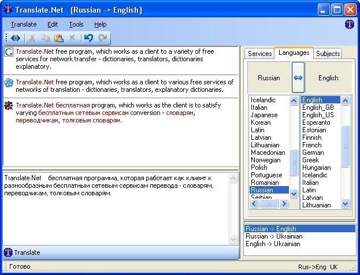Click source list vertical scrollbar thumb
360x275 pixels.
[294, 162]
